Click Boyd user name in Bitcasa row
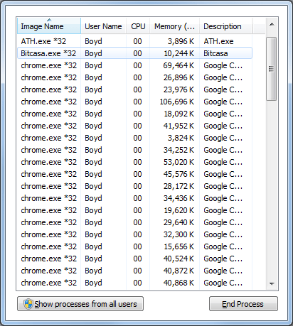 (93, 53)
